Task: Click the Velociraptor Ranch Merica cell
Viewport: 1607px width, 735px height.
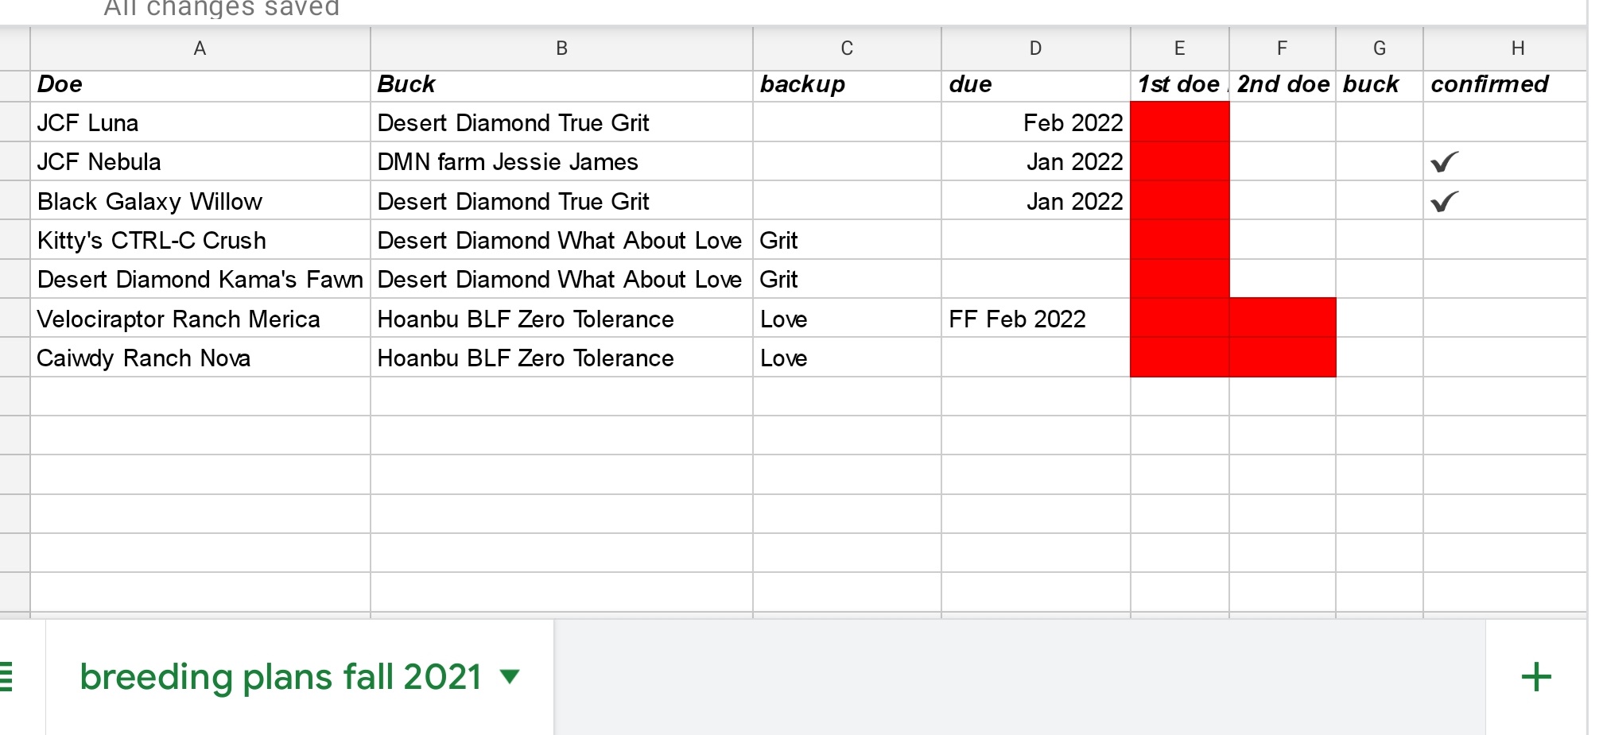Action: pyautogui.click(x=200, y=319)
